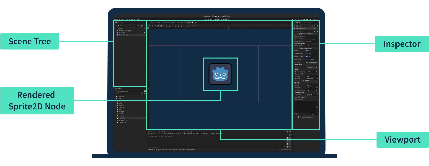Toggle the Active checkbox in AnimationMixer
Image resolution: width=429 pixels, height=166 pixels.
point(307,51)
